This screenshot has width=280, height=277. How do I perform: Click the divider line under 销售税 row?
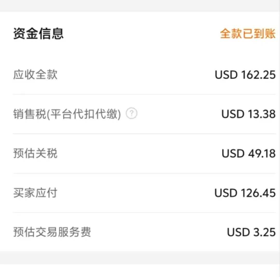coord(144,134)
